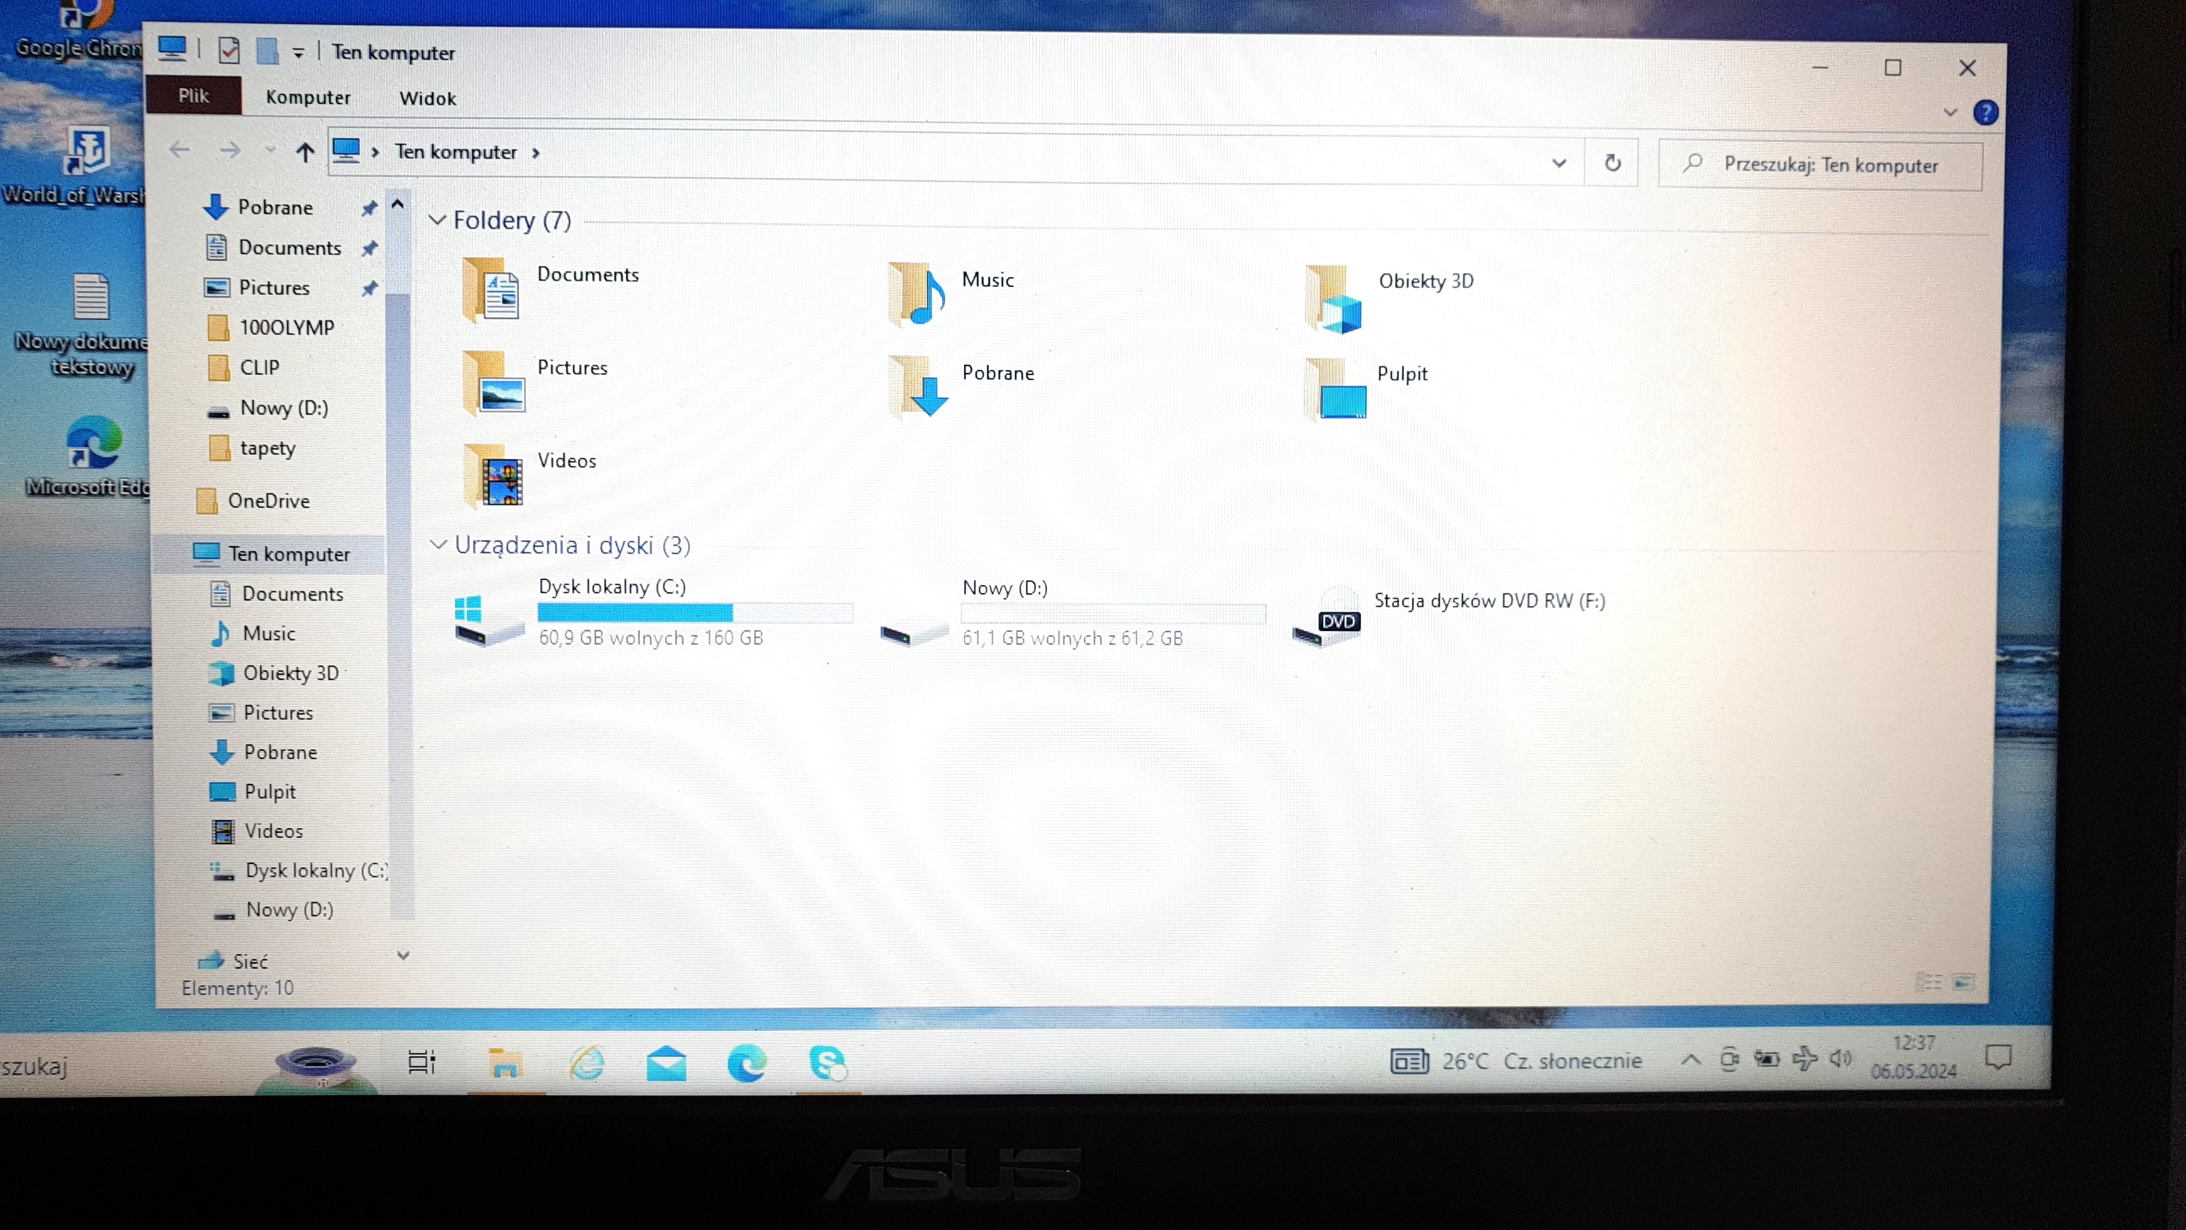Open the 100OLYMP folder in navigation pane
The height and width of the screenshot is (1230, 2186).
click(x=287, y=327)
